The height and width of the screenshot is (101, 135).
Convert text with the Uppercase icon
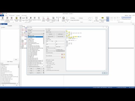point(35,19)
